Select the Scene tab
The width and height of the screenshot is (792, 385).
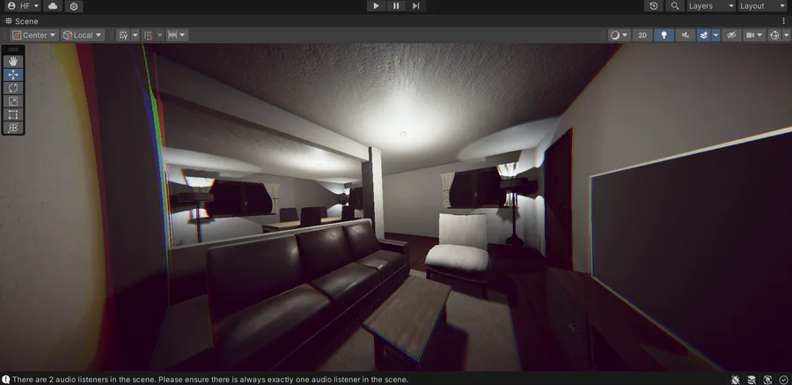(x=22, y=21)
